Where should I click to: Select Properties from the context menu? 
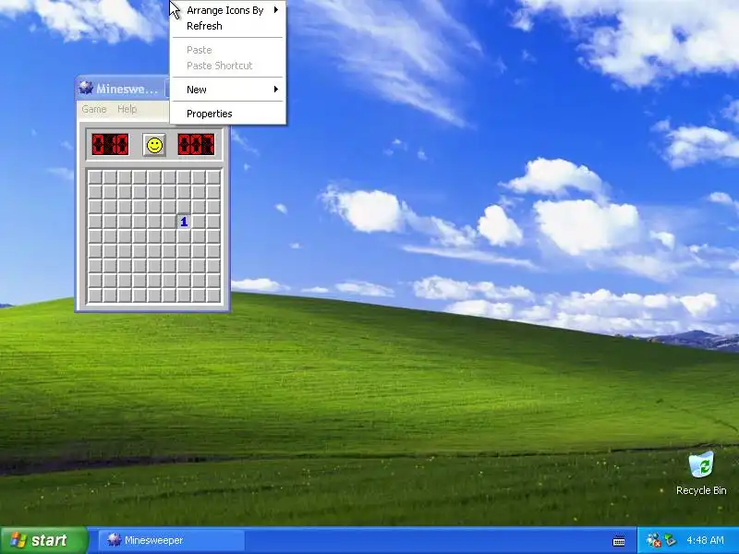[228, 114]
